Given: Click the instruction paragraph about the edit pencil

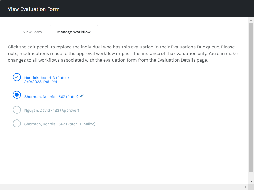Looking at the screenshot, I should click(123, 53).
